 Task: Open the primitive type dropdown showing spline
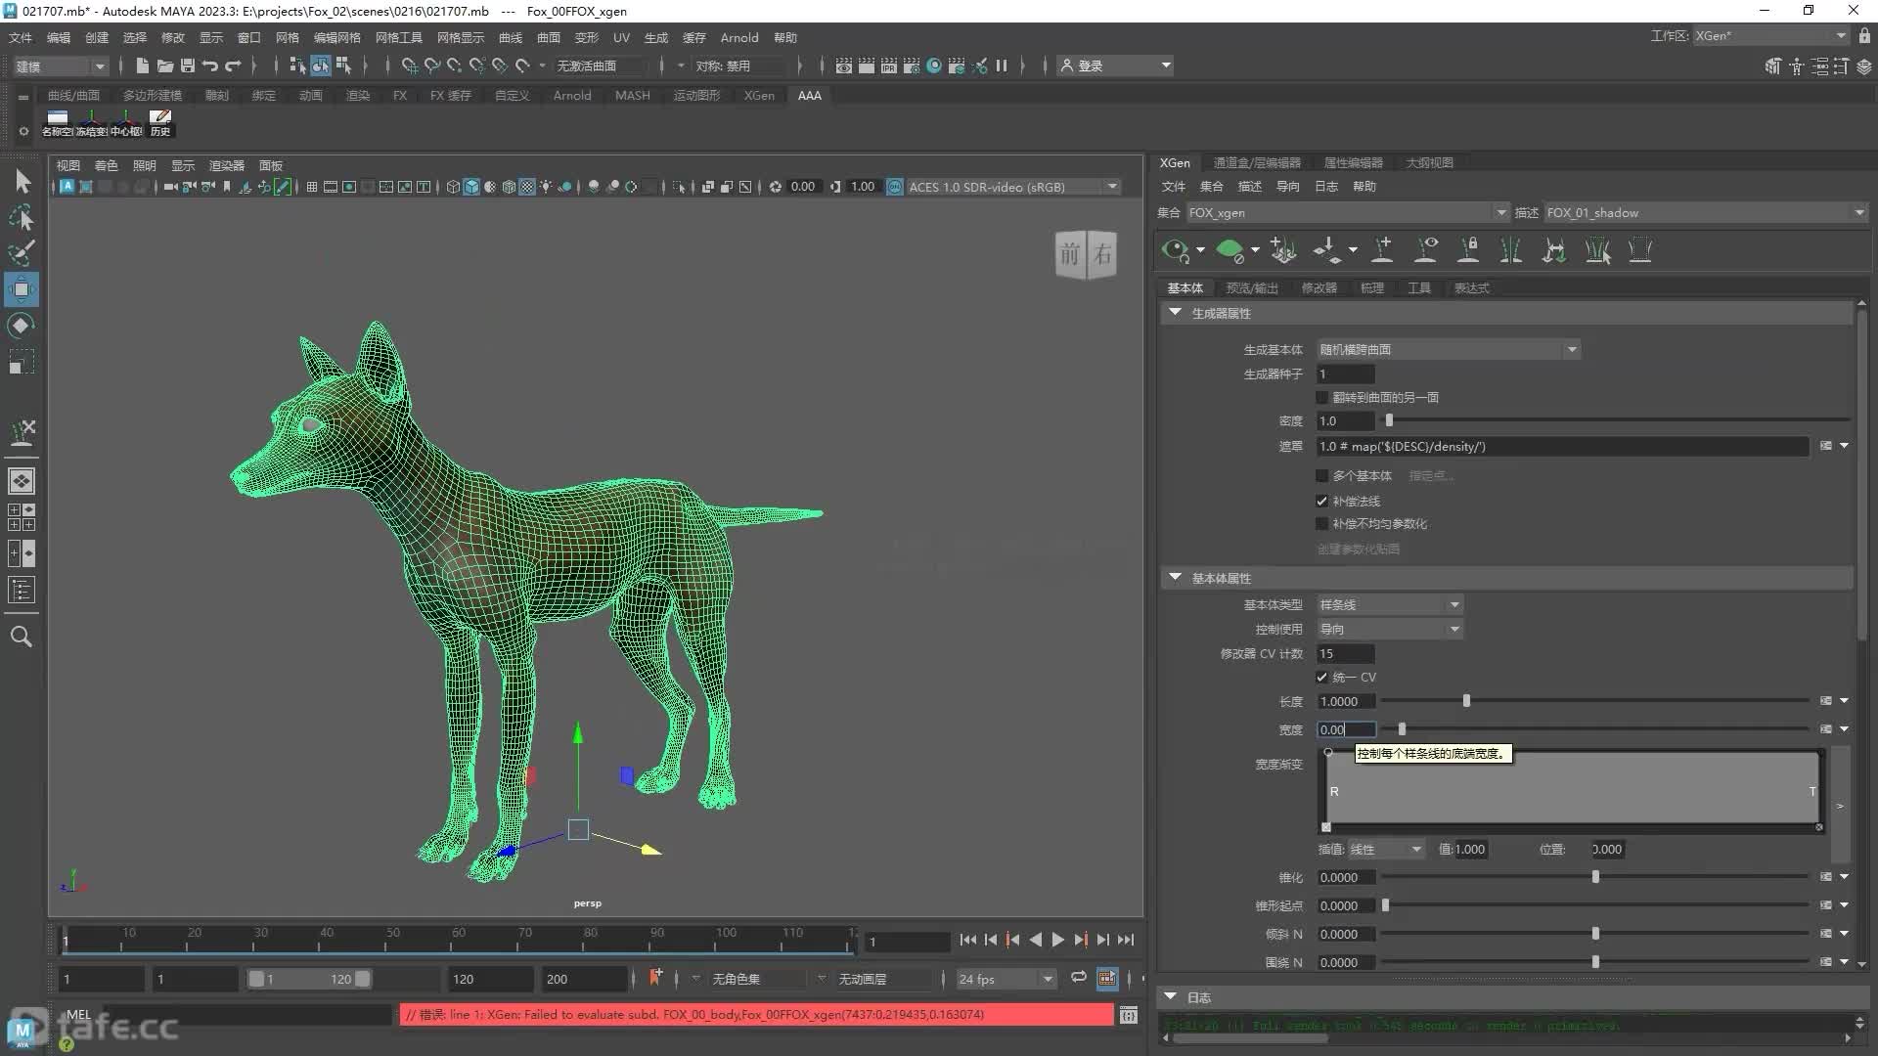(x=1390, y=605)
